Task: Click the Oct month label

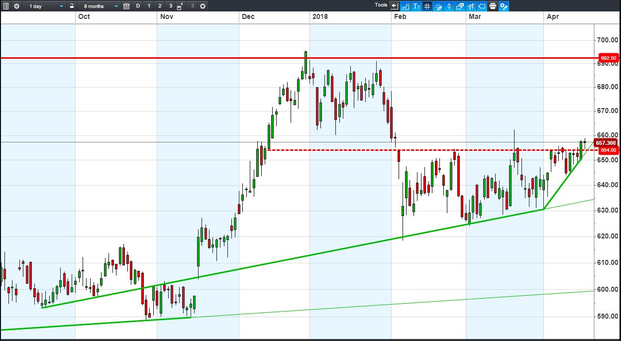Action: pos(84,17)
